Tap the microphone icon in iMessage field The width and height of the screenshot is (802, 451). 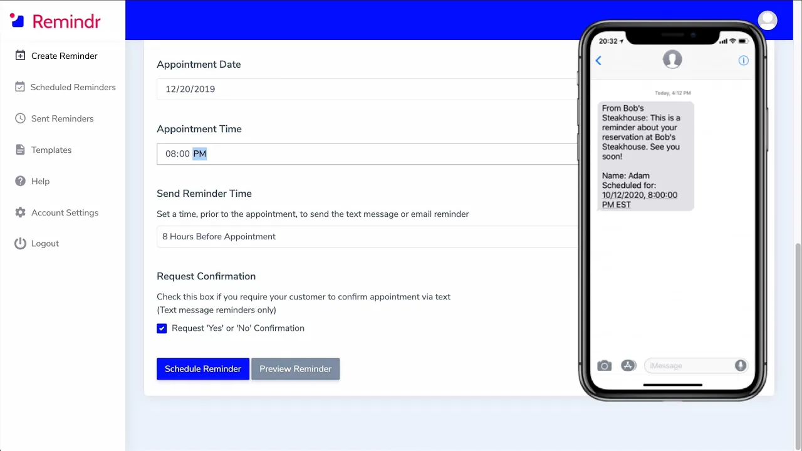coord(741,366)
